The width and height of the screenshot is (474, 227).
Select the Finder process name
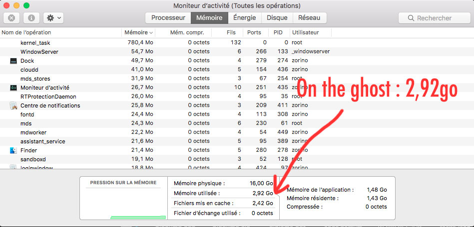(28, 150)
